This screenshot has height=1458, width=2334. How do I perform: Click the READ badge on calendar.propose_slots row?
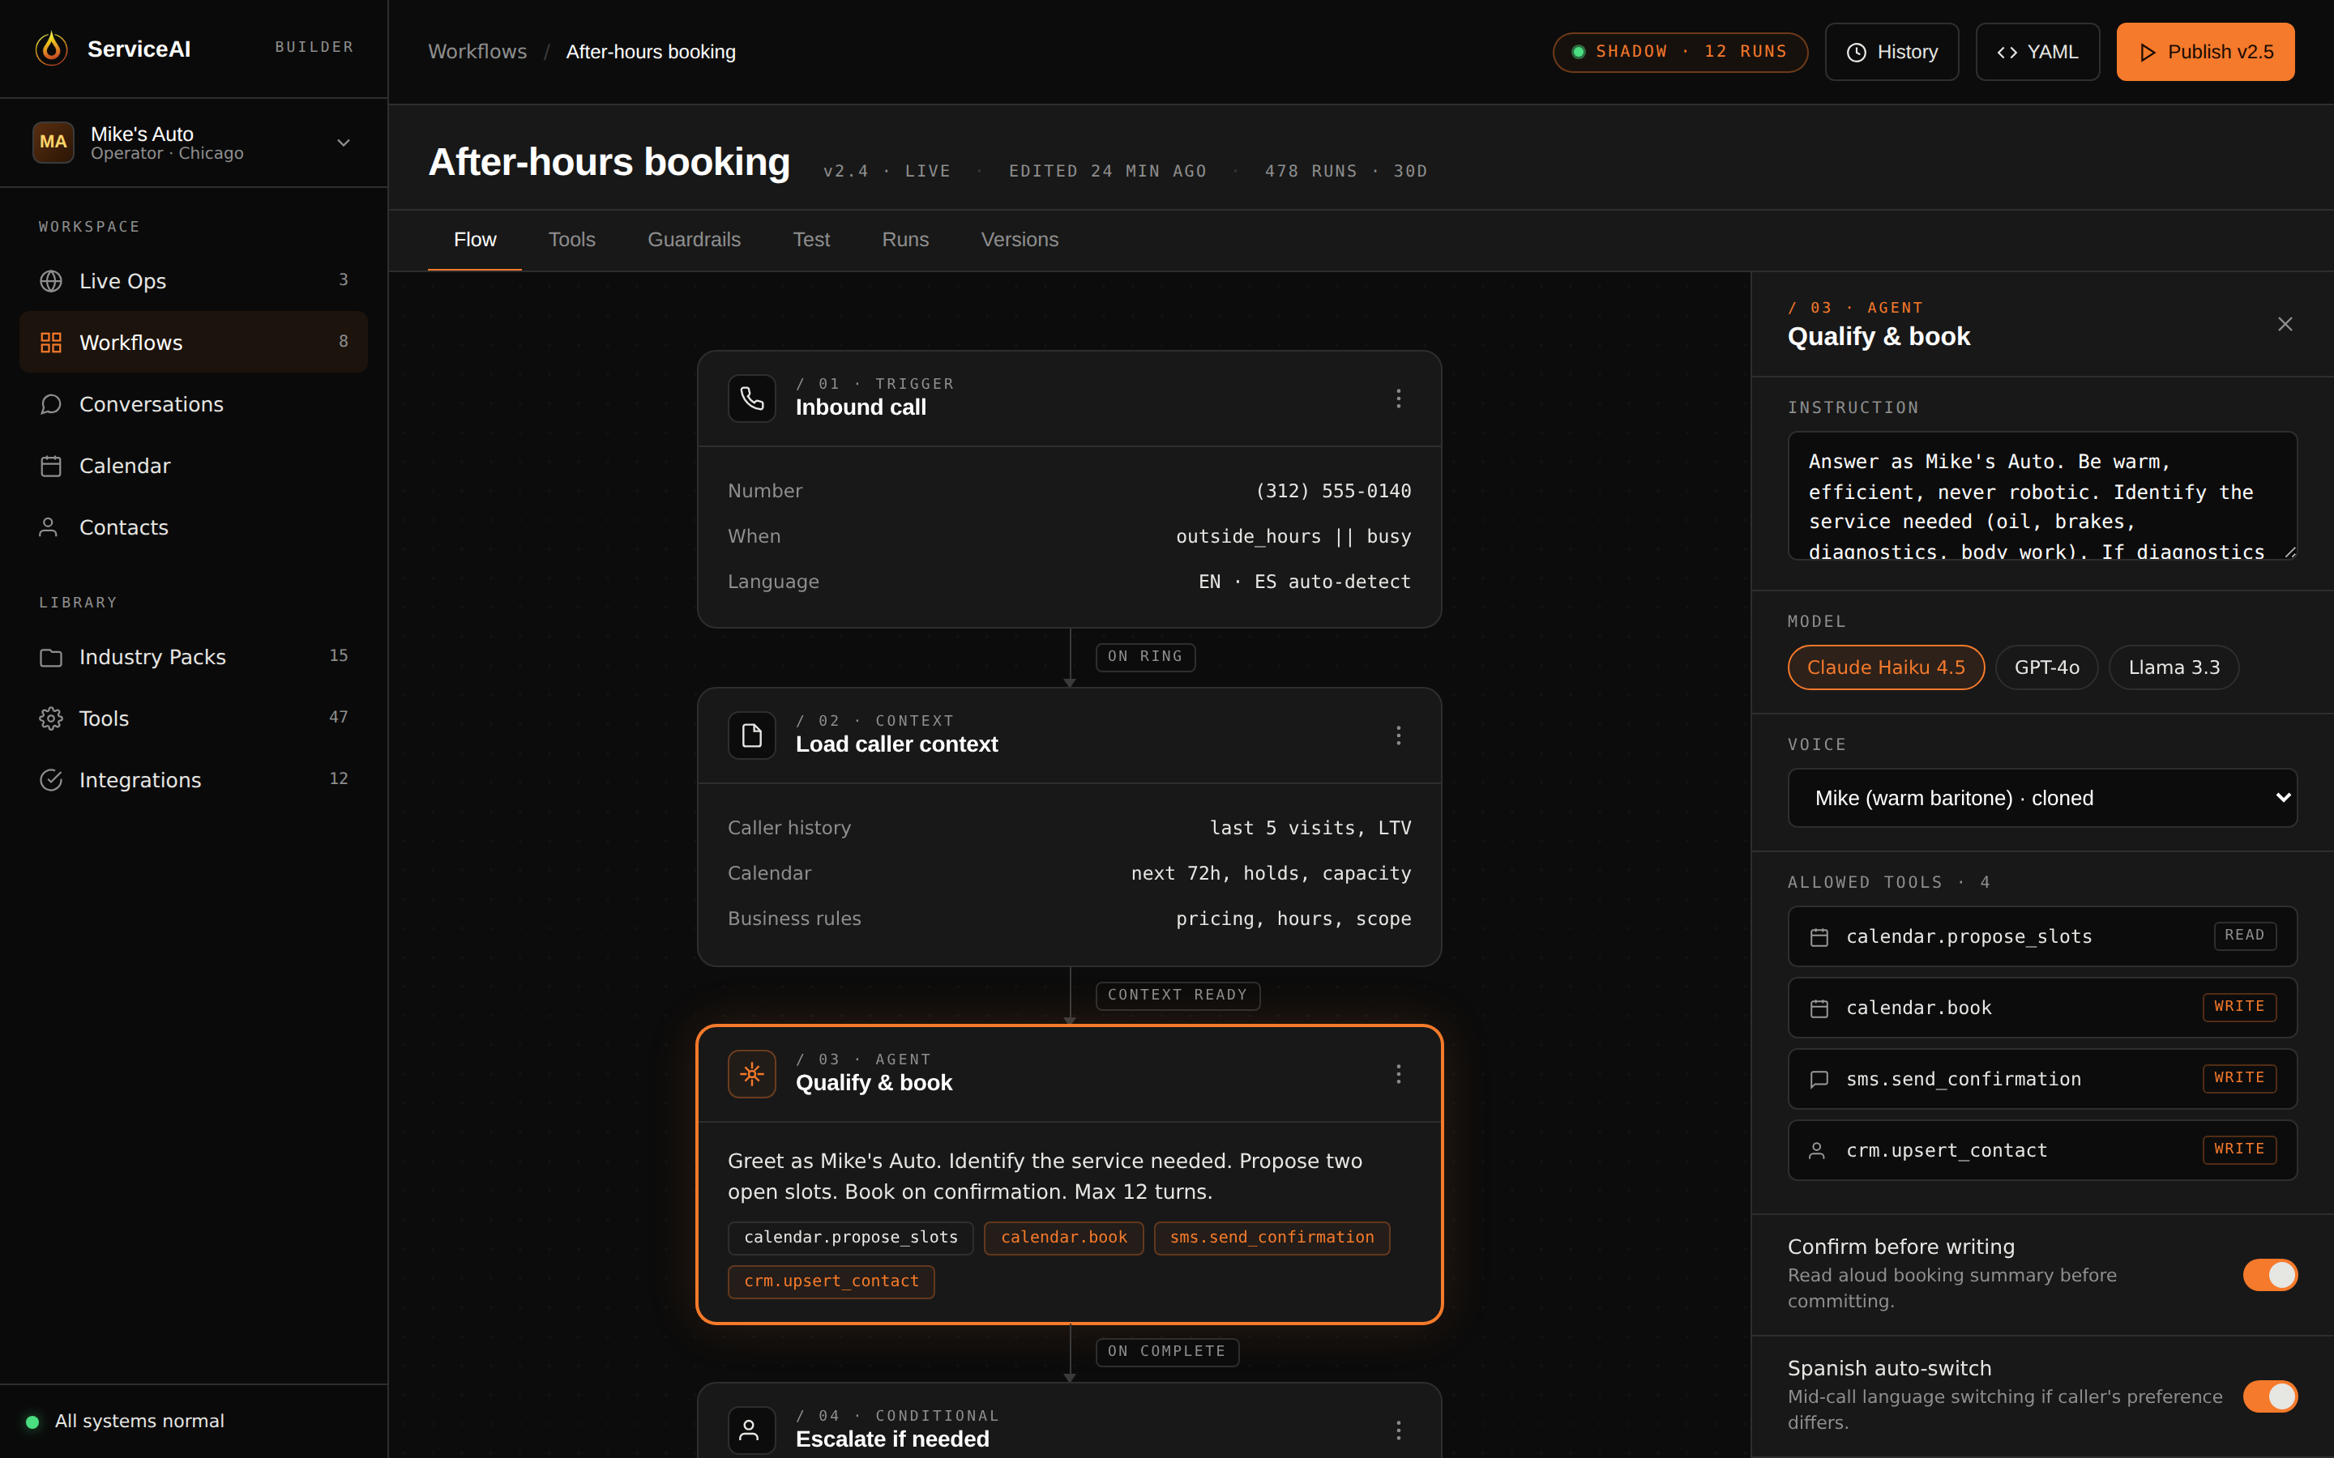pos(2244,936)
